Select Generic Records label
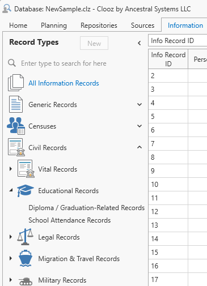 pyautogui.click(x=53, y=105)
